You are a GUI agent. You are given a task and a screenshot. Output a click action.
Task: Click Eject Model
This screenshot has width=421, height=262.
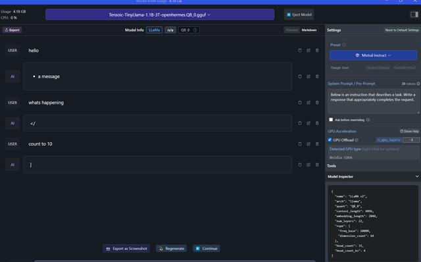click(299, 14)
